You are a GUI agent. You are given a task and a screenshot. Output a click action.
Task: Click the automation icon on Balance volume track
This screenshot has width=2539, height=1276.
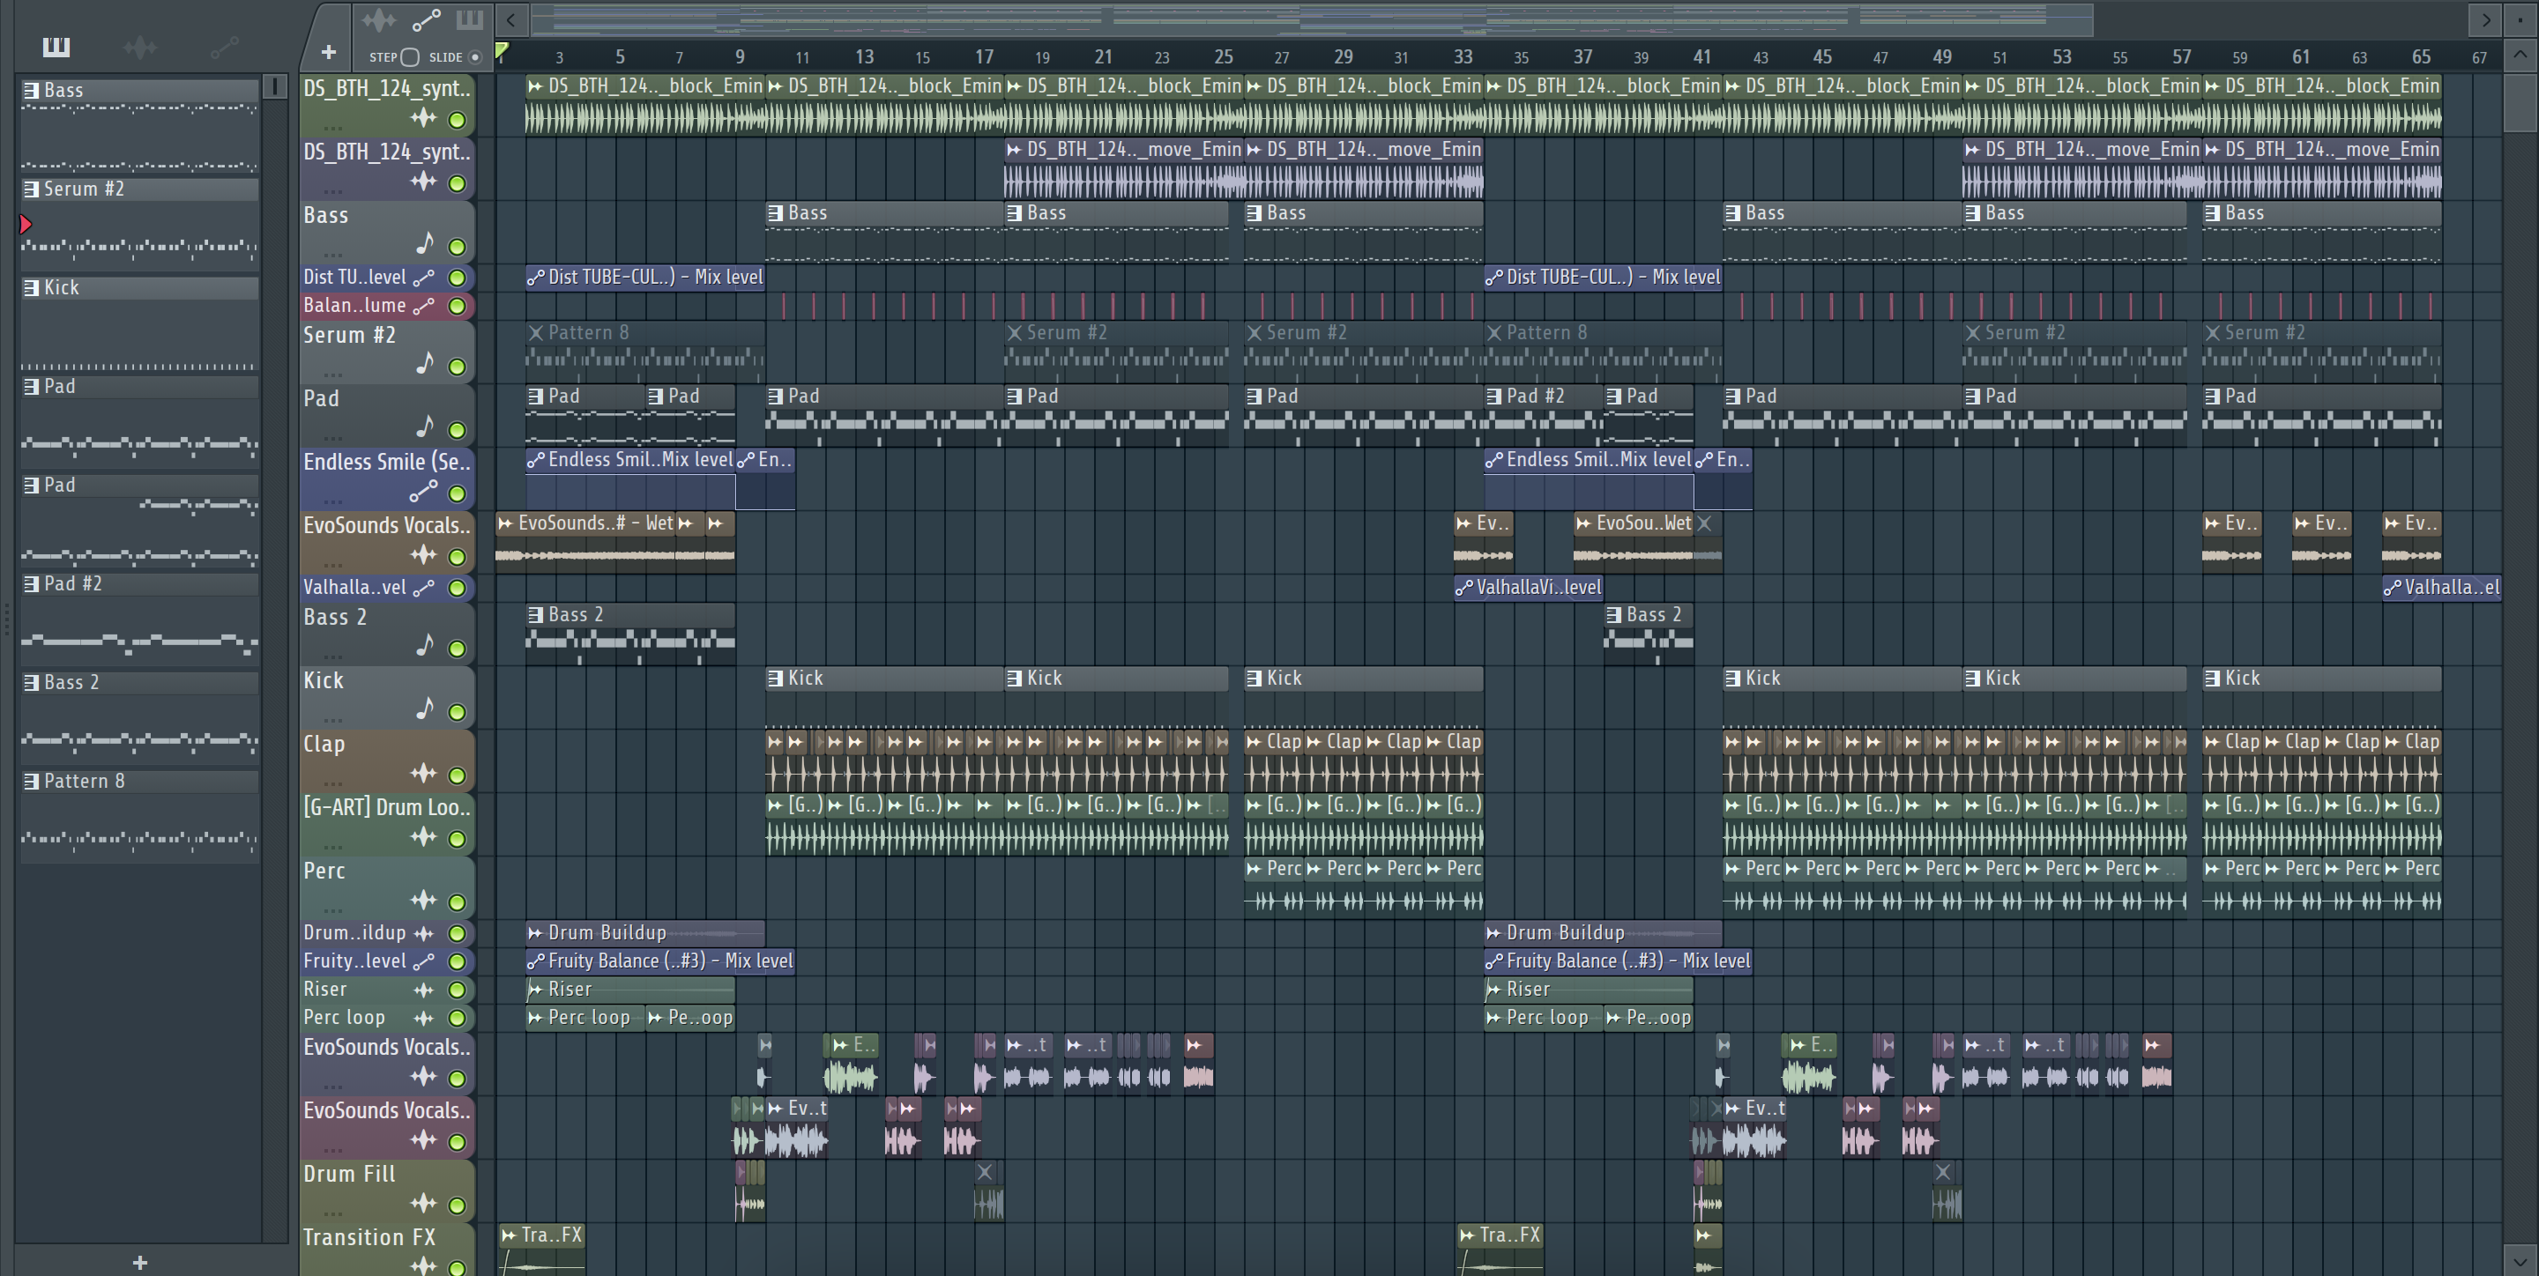[x=424, y=306]
